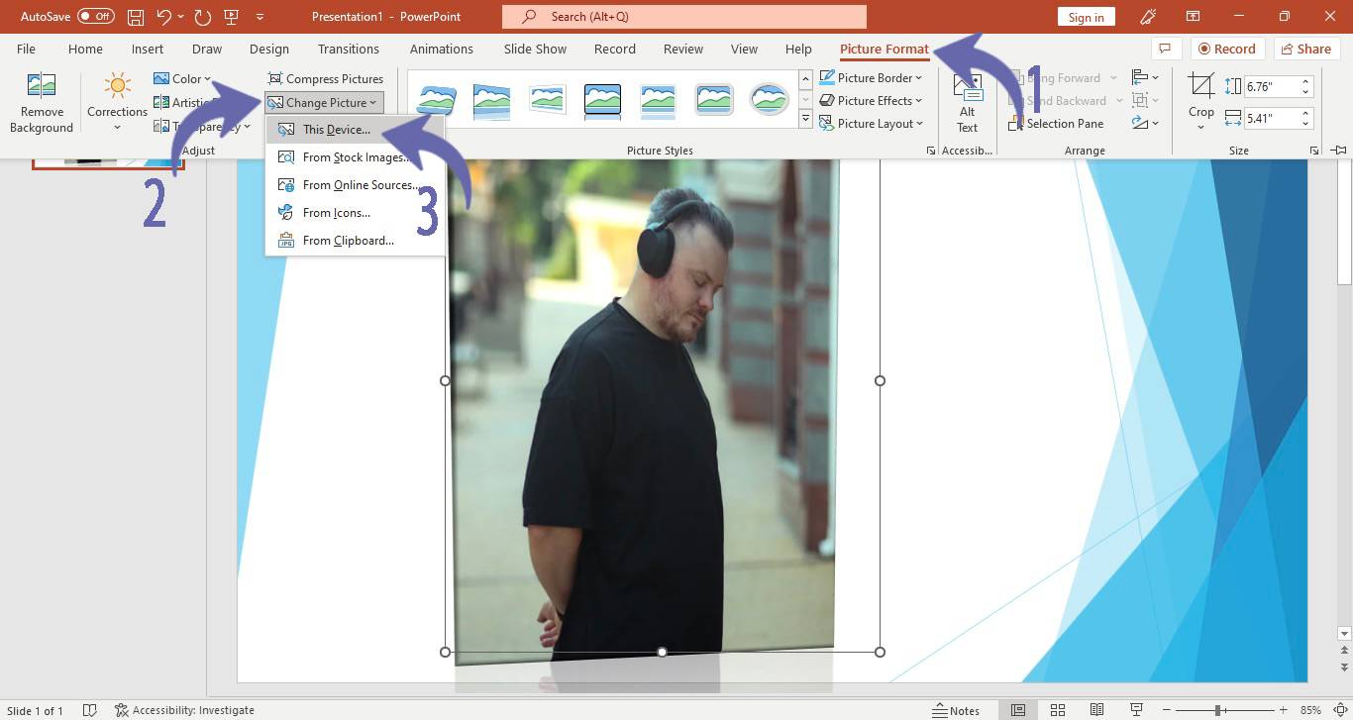This screenshot has width=1353, height=720.
Task: Open the File tab
Action: tap(26, 49)
